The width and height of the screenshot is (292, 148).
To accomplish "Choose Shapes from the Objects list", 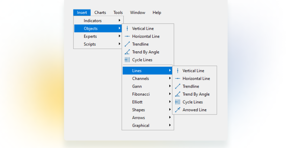I will tap(138, 110).
